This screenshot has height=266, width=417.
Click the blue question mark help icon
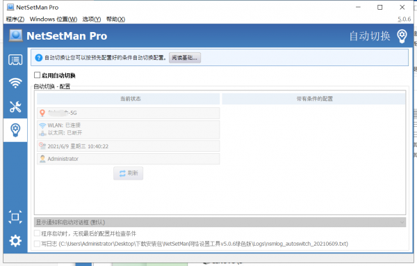[x=39, y=58]
